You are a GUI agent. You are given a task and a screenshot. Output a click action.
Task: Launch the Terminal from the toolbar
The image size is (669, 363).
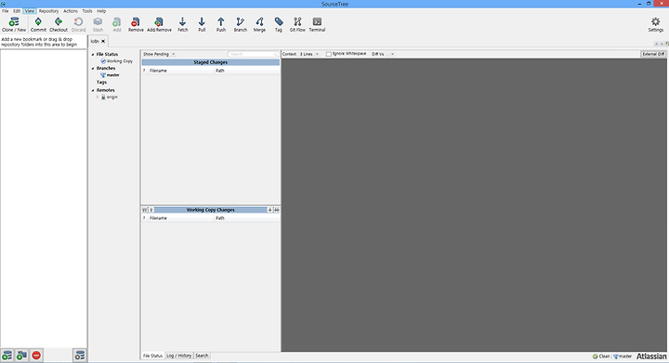click(x=317, y=24)
